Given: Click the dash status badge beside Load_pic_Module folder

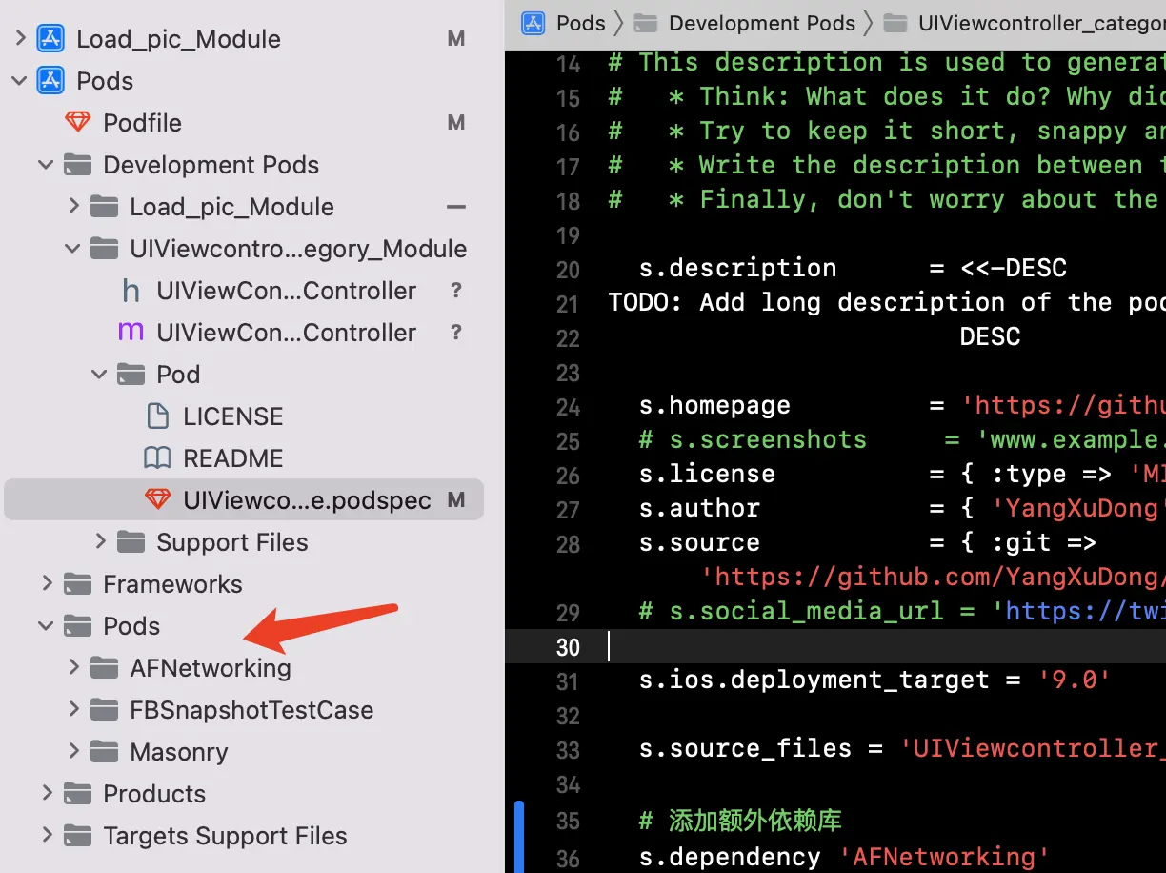Looking at the screenshot, I should pyautogui.click(x=456, y=207).
